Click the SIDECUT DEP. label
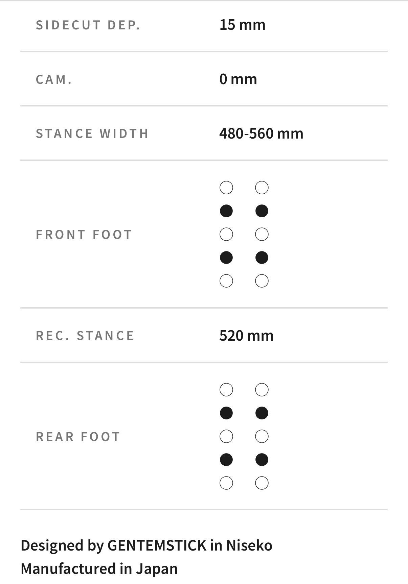The image size is (408, 584). (88, 25)
